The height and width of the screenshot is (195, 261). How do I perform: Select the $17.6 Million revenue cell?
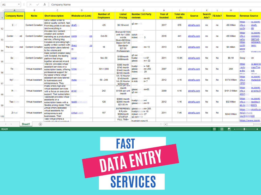pyautogui.click(x=231, y=80)
